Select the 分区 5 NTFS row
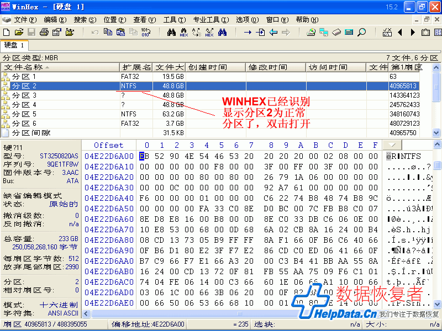 211,114
